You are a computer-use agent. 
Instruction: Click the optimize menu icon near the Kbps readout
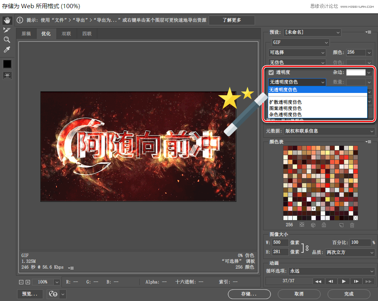[x=71, y=268]
